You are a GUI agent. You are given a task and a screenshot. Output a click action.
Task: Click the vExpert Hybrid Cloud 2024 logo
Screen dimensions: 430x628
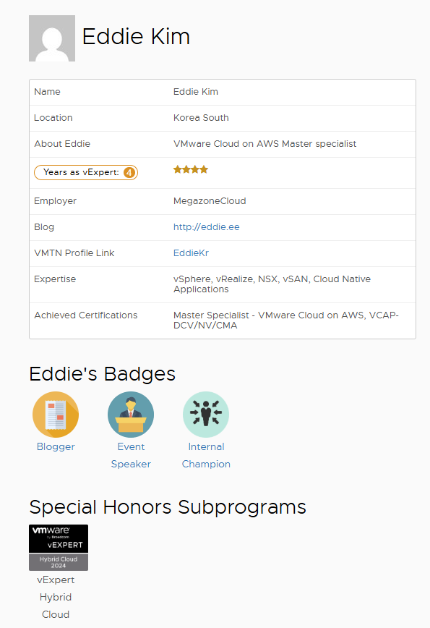59,548
